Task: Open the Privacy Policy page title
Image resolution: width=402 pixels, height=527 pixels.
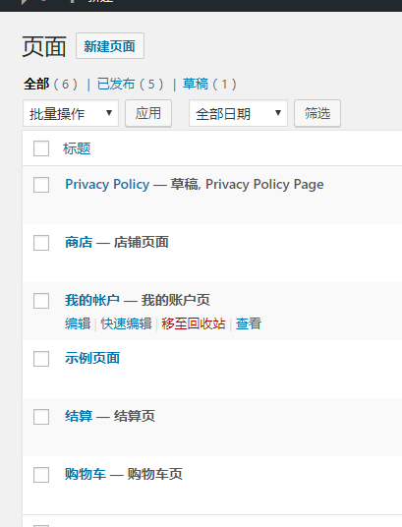Action: click(x=107, y=184)
